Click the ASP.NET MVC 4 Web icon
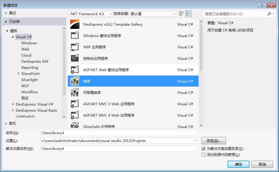279x172 pixels. pos(75,115)
